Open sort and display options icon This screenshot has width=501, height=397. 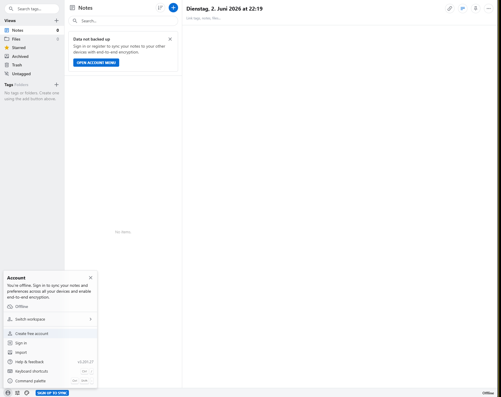[160, 8]
